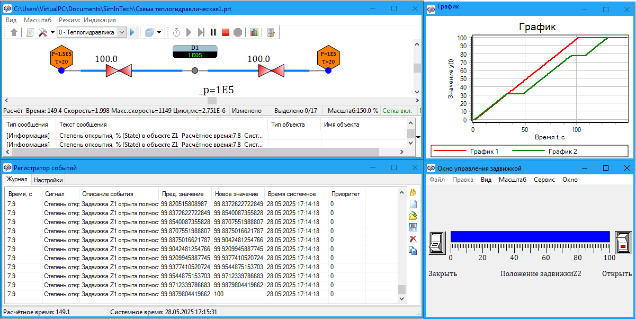Viewport: 636px width, 319px height.
Task: Click the red Stop simulation button
Action: point(226,32)
